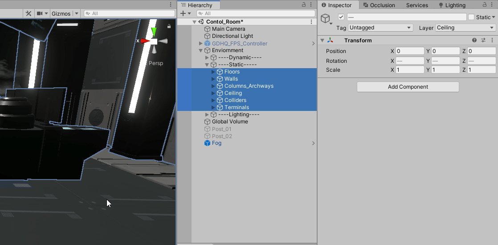This screenshot has height=245, width=498.
Task: Click the green Y axis gizmo cone
Action: tap(154, 32)
